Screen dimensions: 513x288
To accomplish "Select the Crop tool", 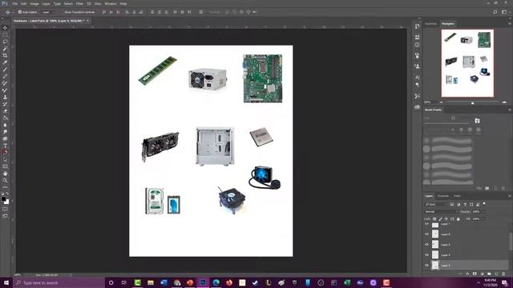I will point(5,55).
